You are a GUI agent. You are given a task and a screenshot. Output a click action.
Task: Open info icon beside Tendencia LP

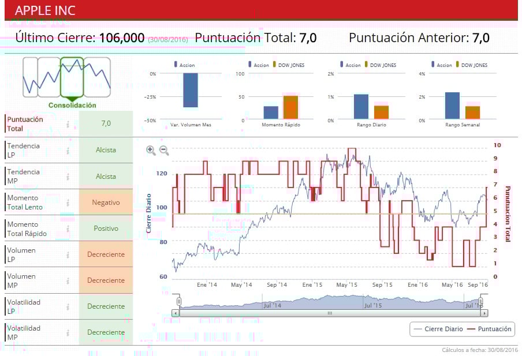68,151
